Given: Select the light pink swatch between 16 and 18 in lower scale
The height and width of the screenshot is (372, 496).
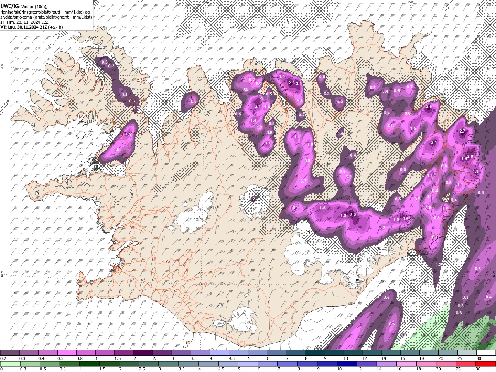Looking at the screenshot, I should tap(406, 363).
